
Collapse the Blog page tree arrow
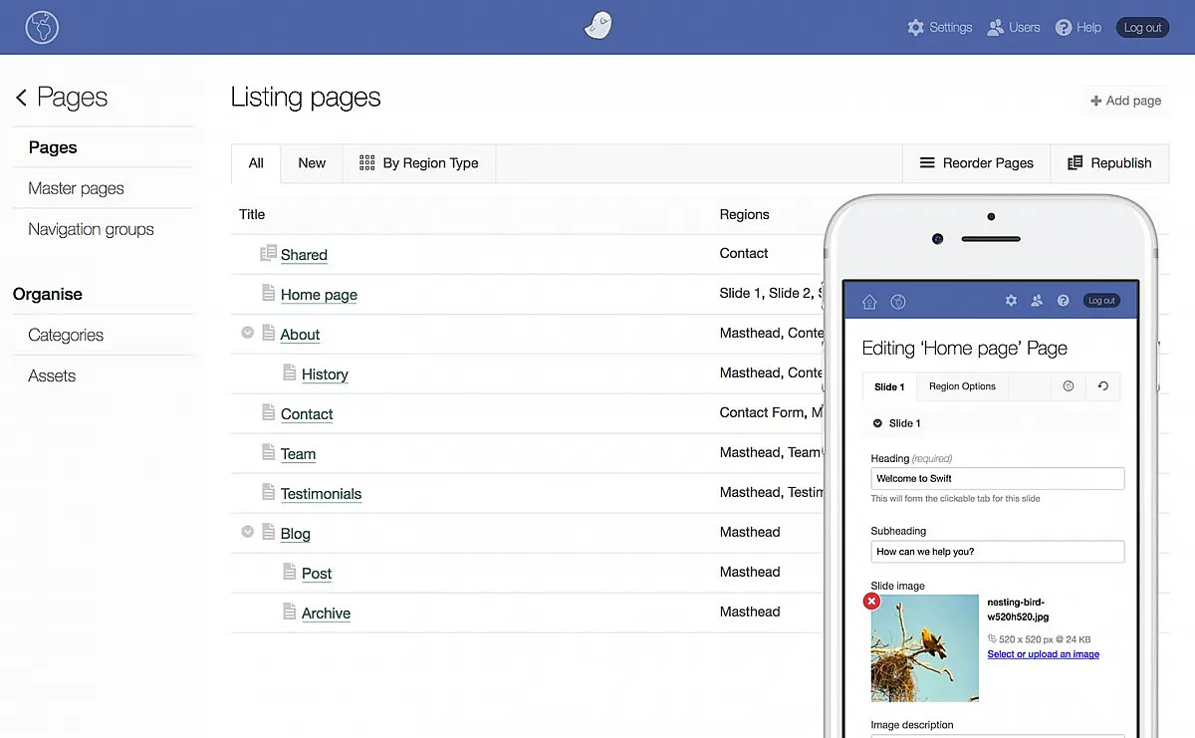tap(248, 532)
